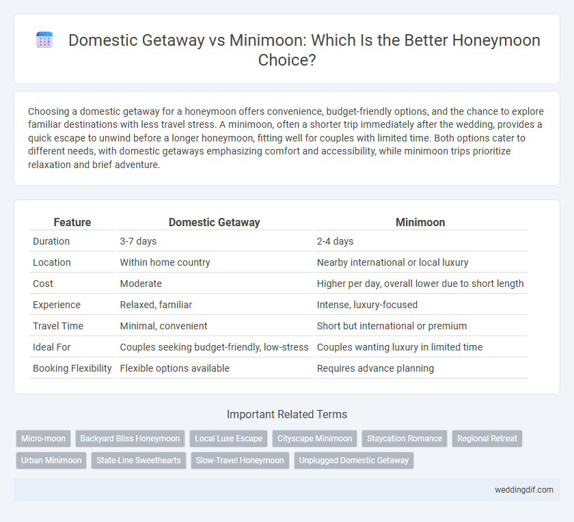Click 'Short but international or premium' cell
The width and height of the screenshot is (574, 522).
(420, 326)
